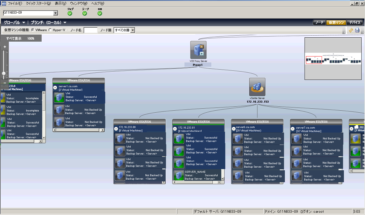Click the Proxy1 label
Viewport: 365px width, 215px height.
198,65
